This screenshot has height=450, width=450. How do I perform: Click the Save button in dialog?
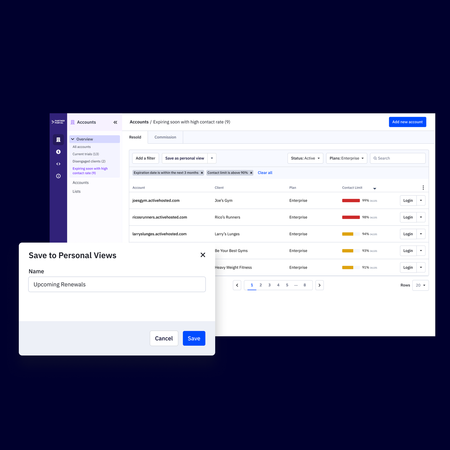[x=194, y=338]
